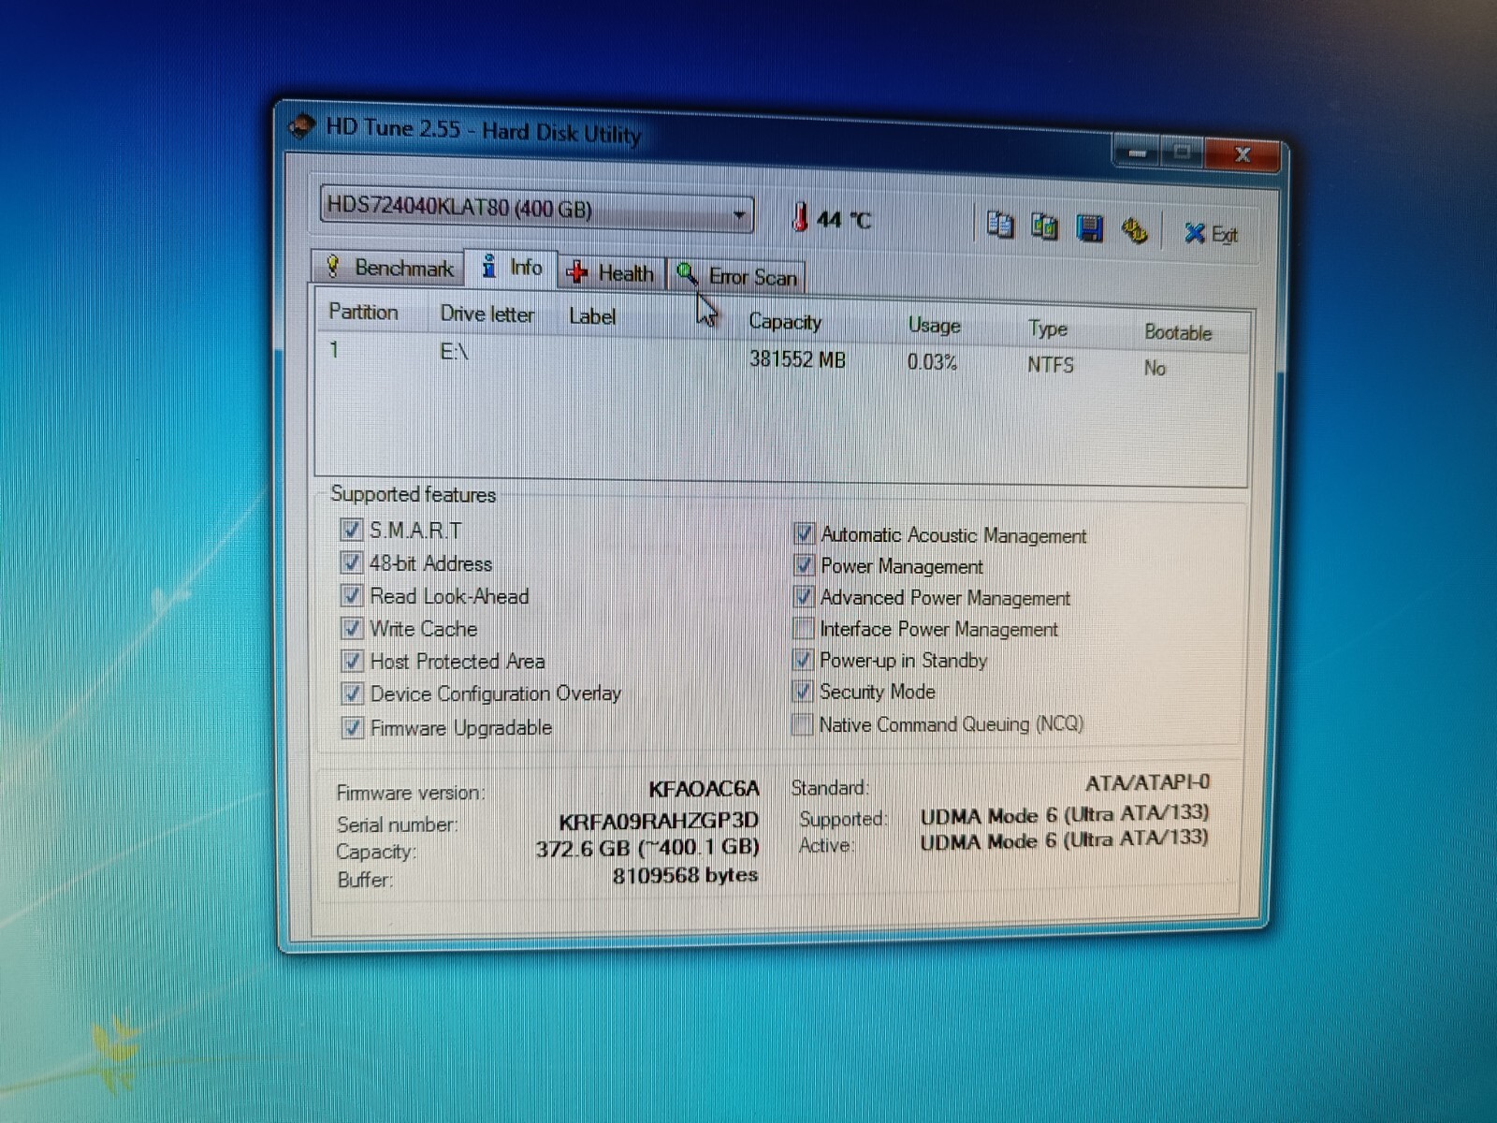Click the Bootable column header
Image resolution: width=1497 pixels, height=1123 pixels.
coord(1178,332)
